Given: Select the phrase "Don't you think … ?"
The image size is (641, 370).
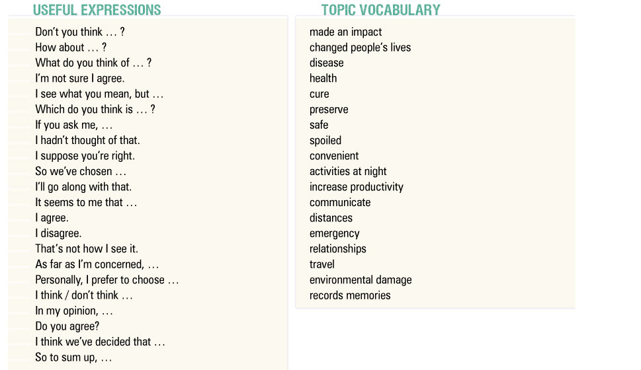Looking at the screenshot, I should [x=80, y=32].
